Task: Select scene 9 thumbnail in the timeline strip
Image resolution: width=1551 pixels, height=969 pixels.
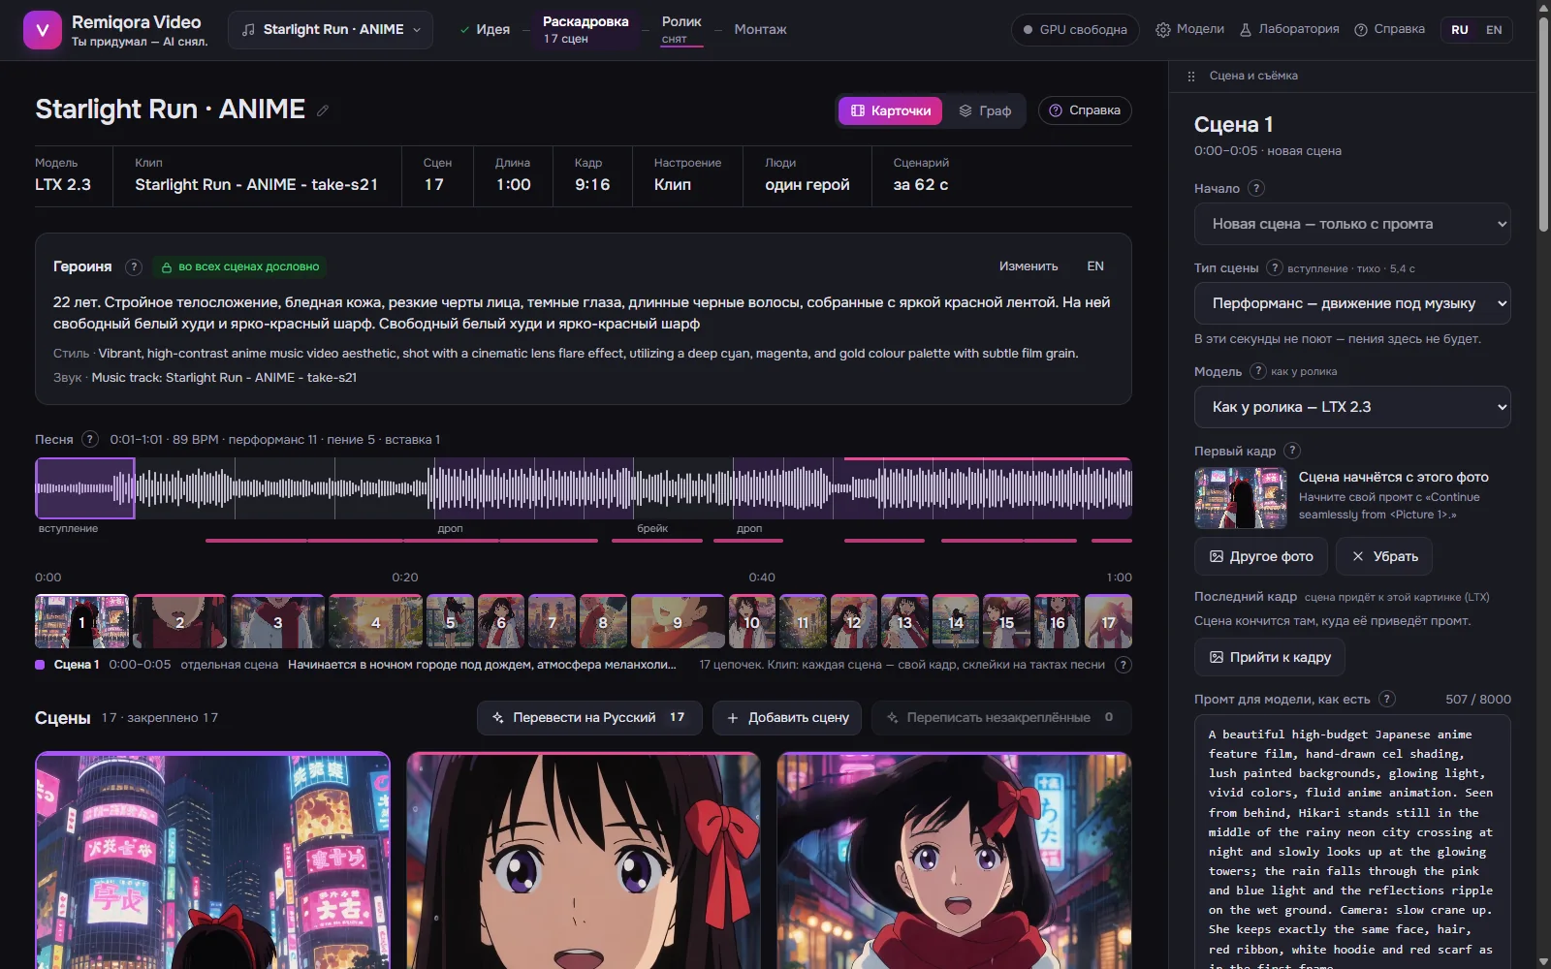Action: [678, 621]
